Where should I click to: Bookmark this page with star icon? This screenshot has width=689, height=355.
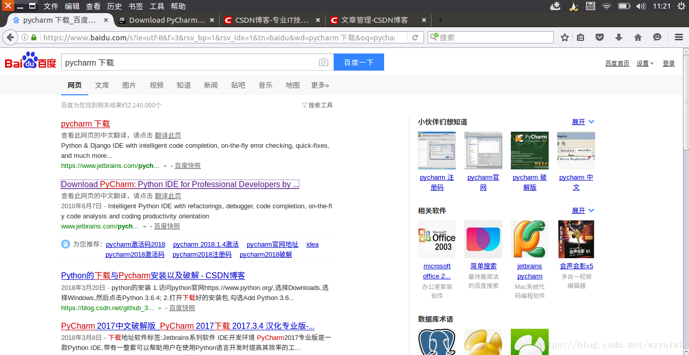[x=565, y=37]
